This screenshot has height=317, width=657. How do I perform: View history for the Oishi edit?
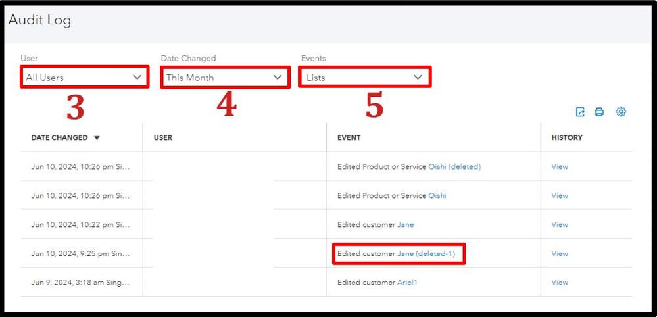click(560, 196)
